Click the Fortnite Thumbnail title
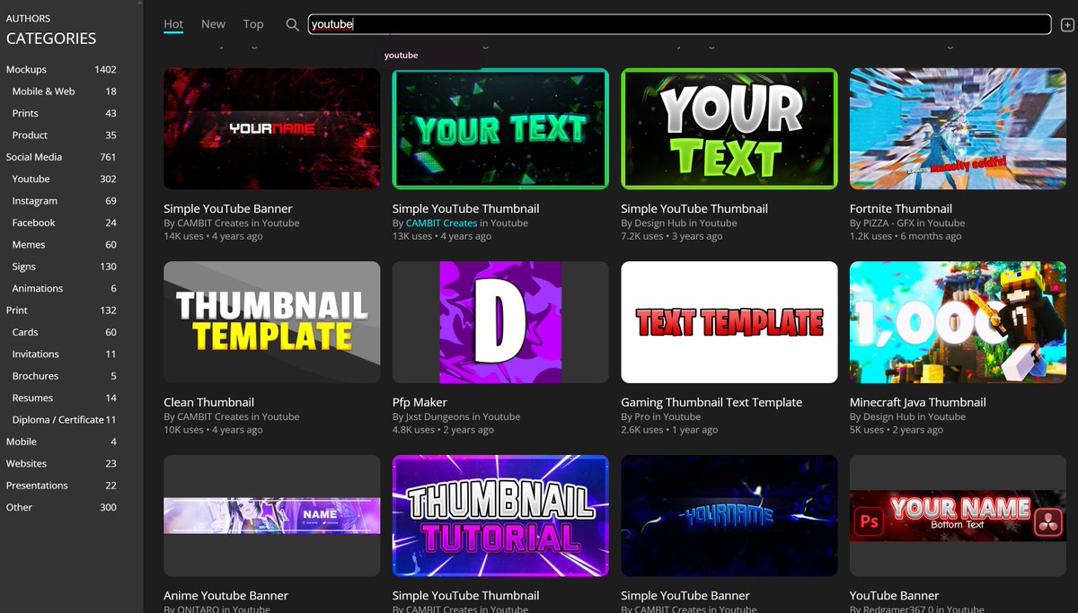Screen dimensions: 1078x613 pos(901,208)
